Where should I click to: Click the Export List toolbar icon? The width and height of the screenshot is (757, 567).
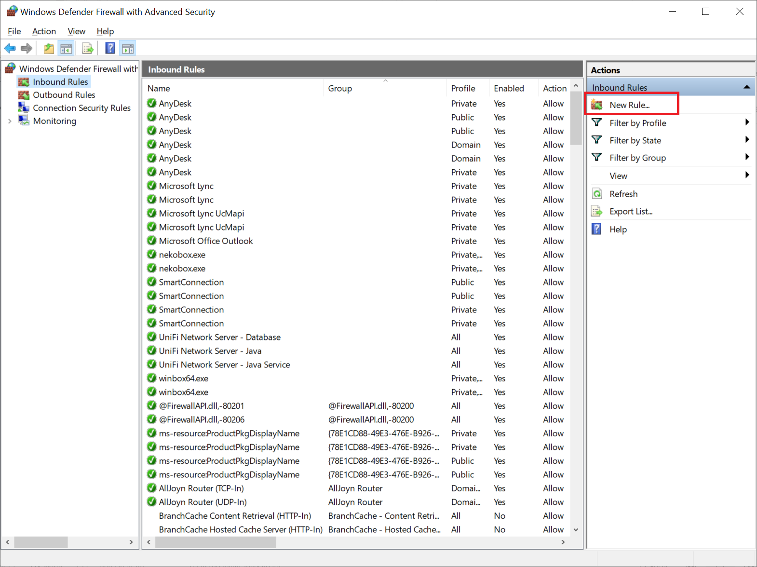88,48
